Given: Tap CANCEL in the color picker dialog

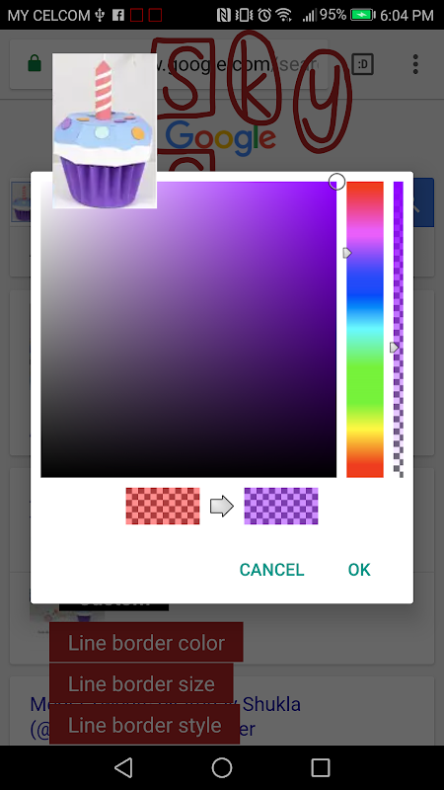Looking at the screenshot, I should [x=272, y=570].
